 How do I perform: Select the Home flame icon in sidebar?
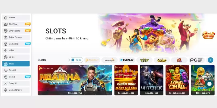point(5,18)
